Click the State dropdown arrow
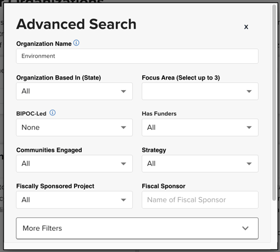The image size is (280, 252). tap(123, 91)
